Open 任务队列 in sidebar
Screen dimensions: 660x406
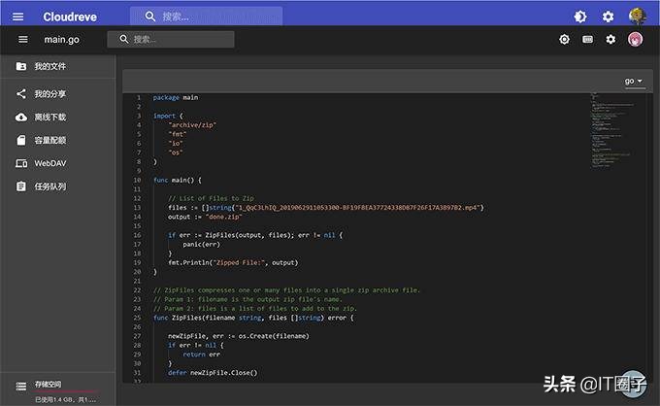click(x=57, y=186)
